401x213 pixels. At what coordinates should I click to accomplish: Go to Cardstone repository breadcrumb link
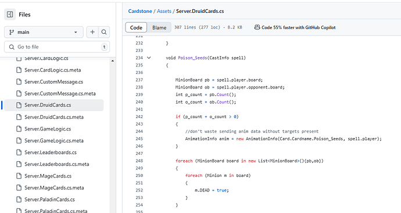(x=140, y=11)
